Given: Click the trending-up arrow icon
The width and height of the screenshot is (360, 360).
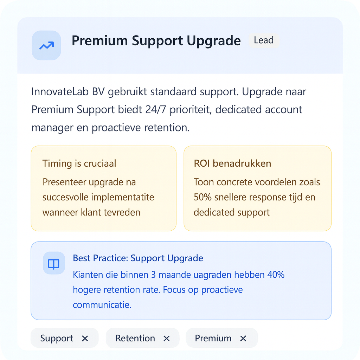Looking at the screenshot, I should point(46,45).
